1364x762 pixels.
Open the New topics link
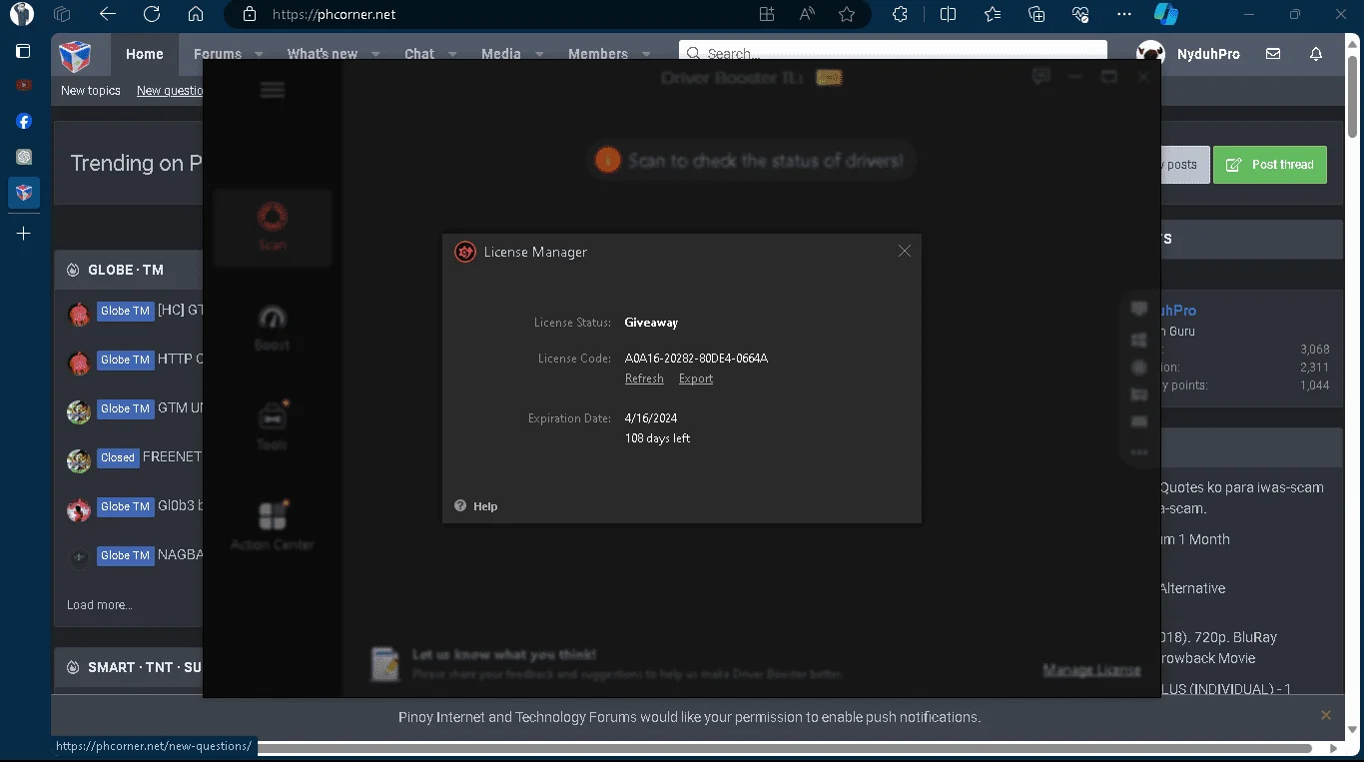coord(91,91)
